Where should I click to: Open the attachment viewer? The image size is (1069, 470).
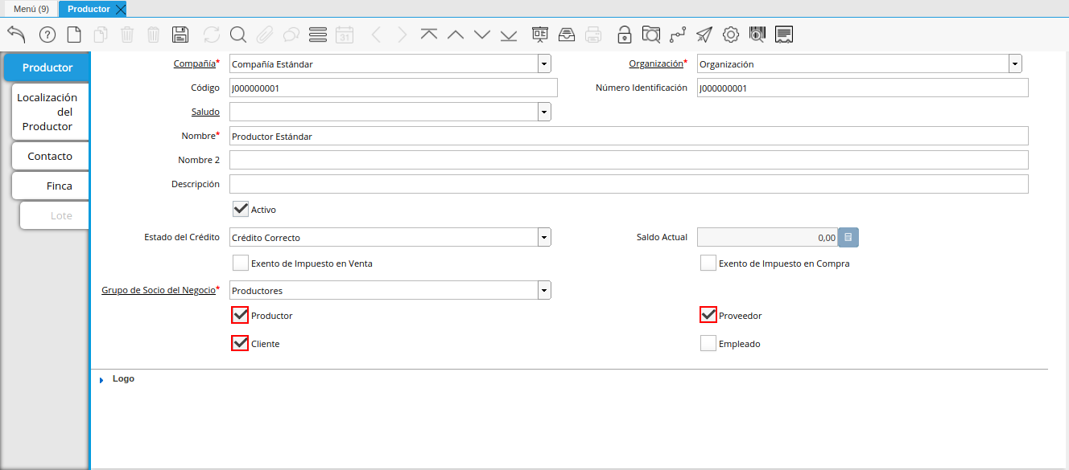[264, 34]
